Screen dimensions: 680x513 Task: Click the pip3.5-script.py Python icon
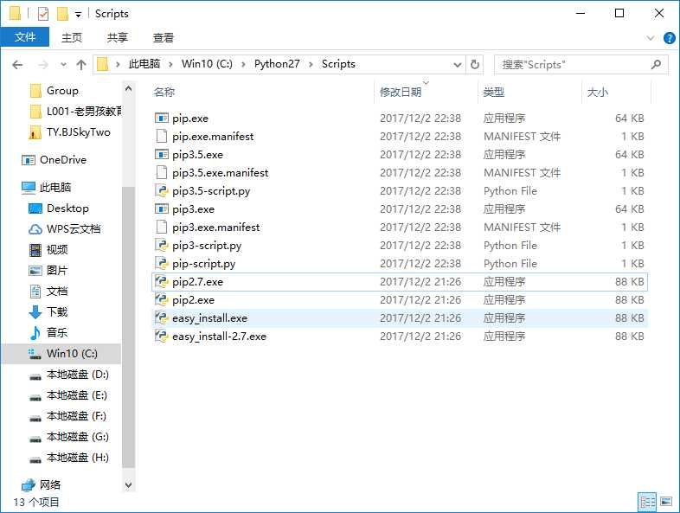point(161,191)
